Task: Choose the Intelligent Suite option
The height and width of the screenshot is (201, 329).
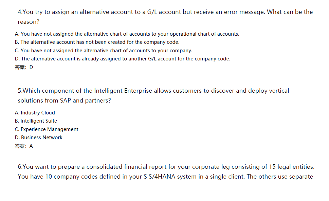Action: 36,121
